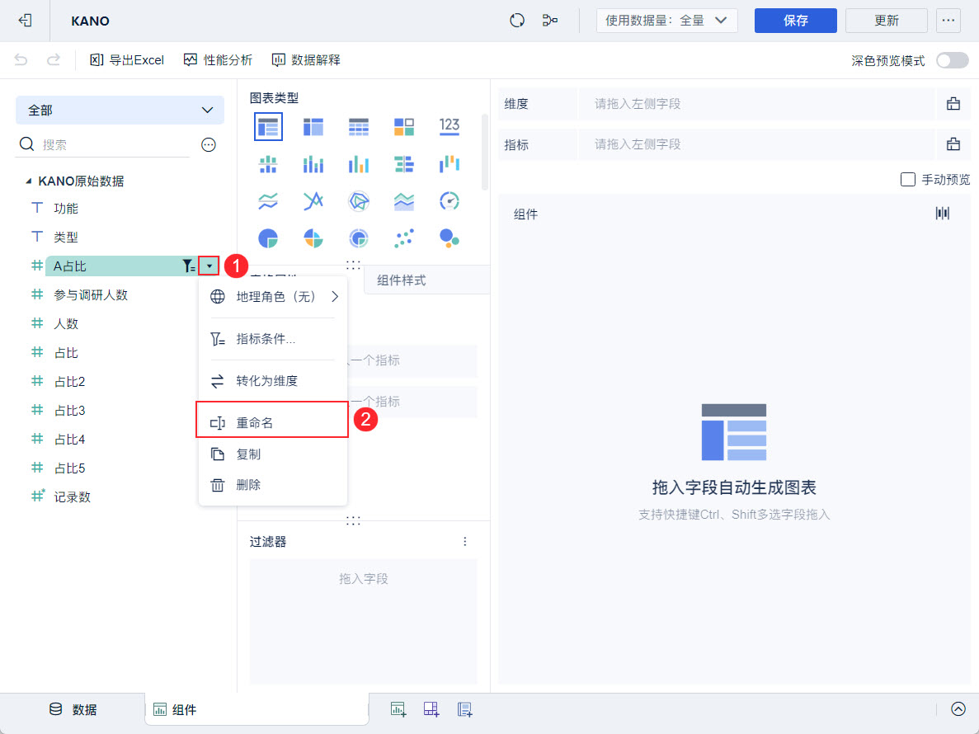Select the scatter plot chart type
This screenshot has height=734, width=979.
point(404,238)
